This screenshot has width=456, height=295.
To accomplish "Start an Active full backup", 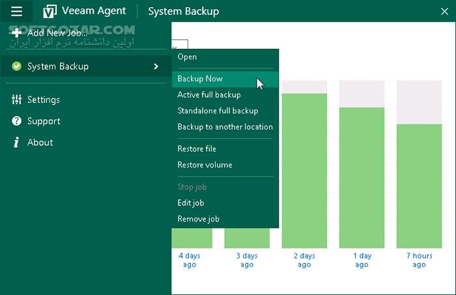I will (x=225, y=94).
